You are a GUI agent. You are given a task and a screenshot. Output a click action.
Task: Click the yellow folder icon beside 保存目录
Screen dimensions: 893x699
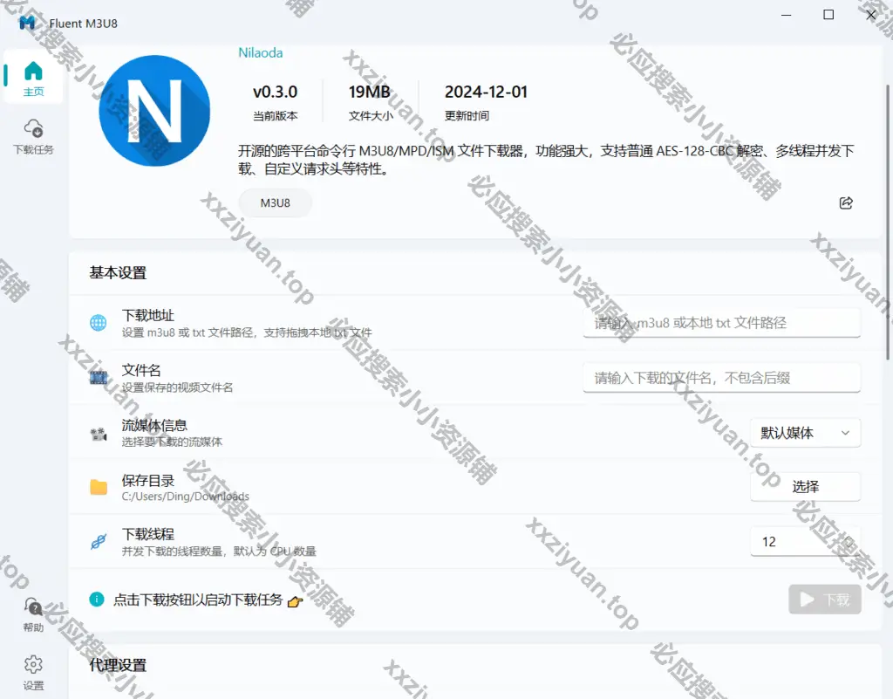point(99,487)
